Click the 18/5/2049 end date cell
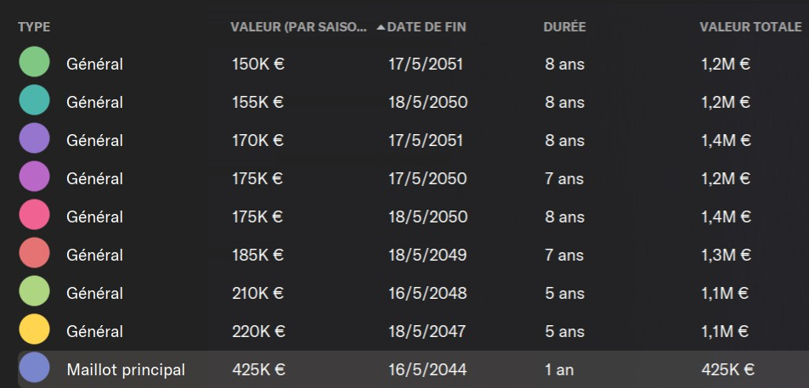The height and width of the screenshot is (388, 809). pos(427,255)
